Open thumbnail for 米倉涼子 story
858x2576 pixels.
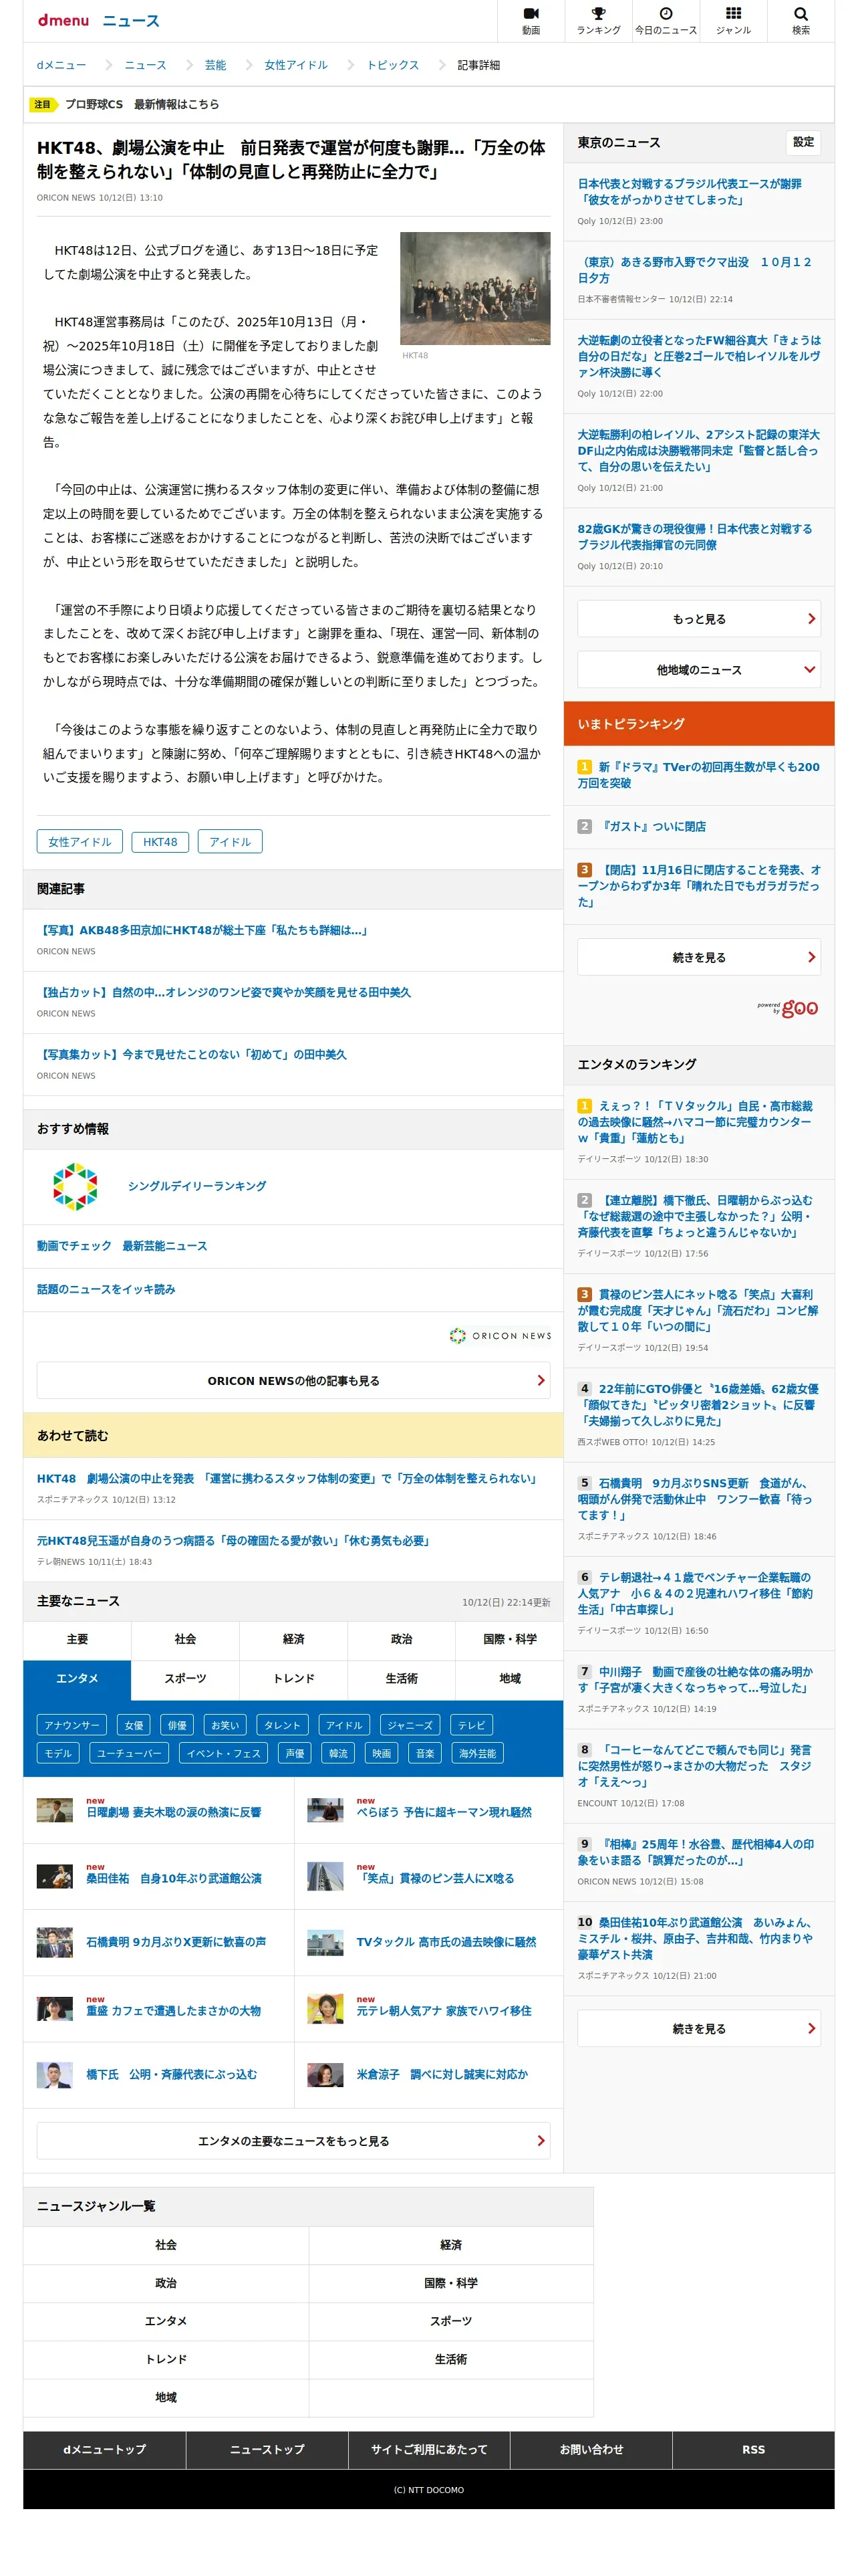point(325,2074)
